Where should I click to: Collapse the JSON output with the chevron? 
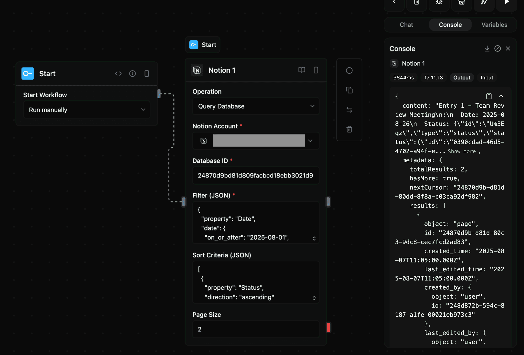501,96
